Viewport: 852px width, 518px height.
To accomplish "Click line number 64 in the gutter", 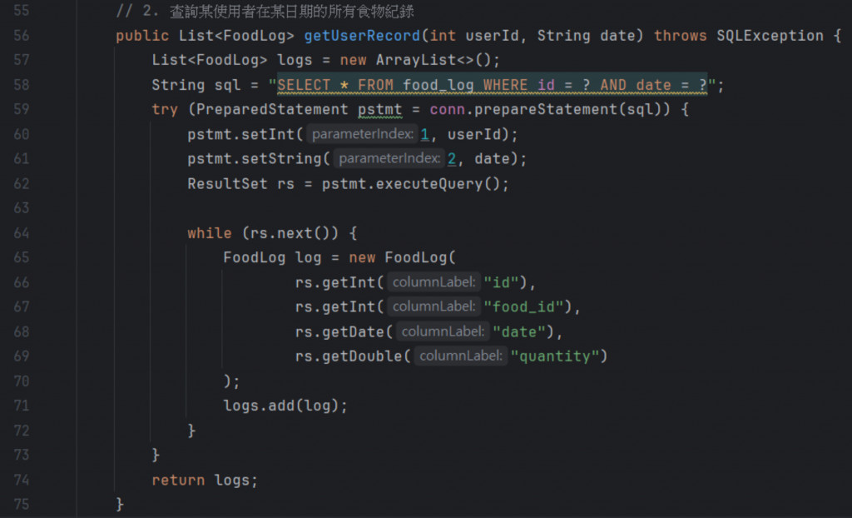I will click(x=21, y=233).
